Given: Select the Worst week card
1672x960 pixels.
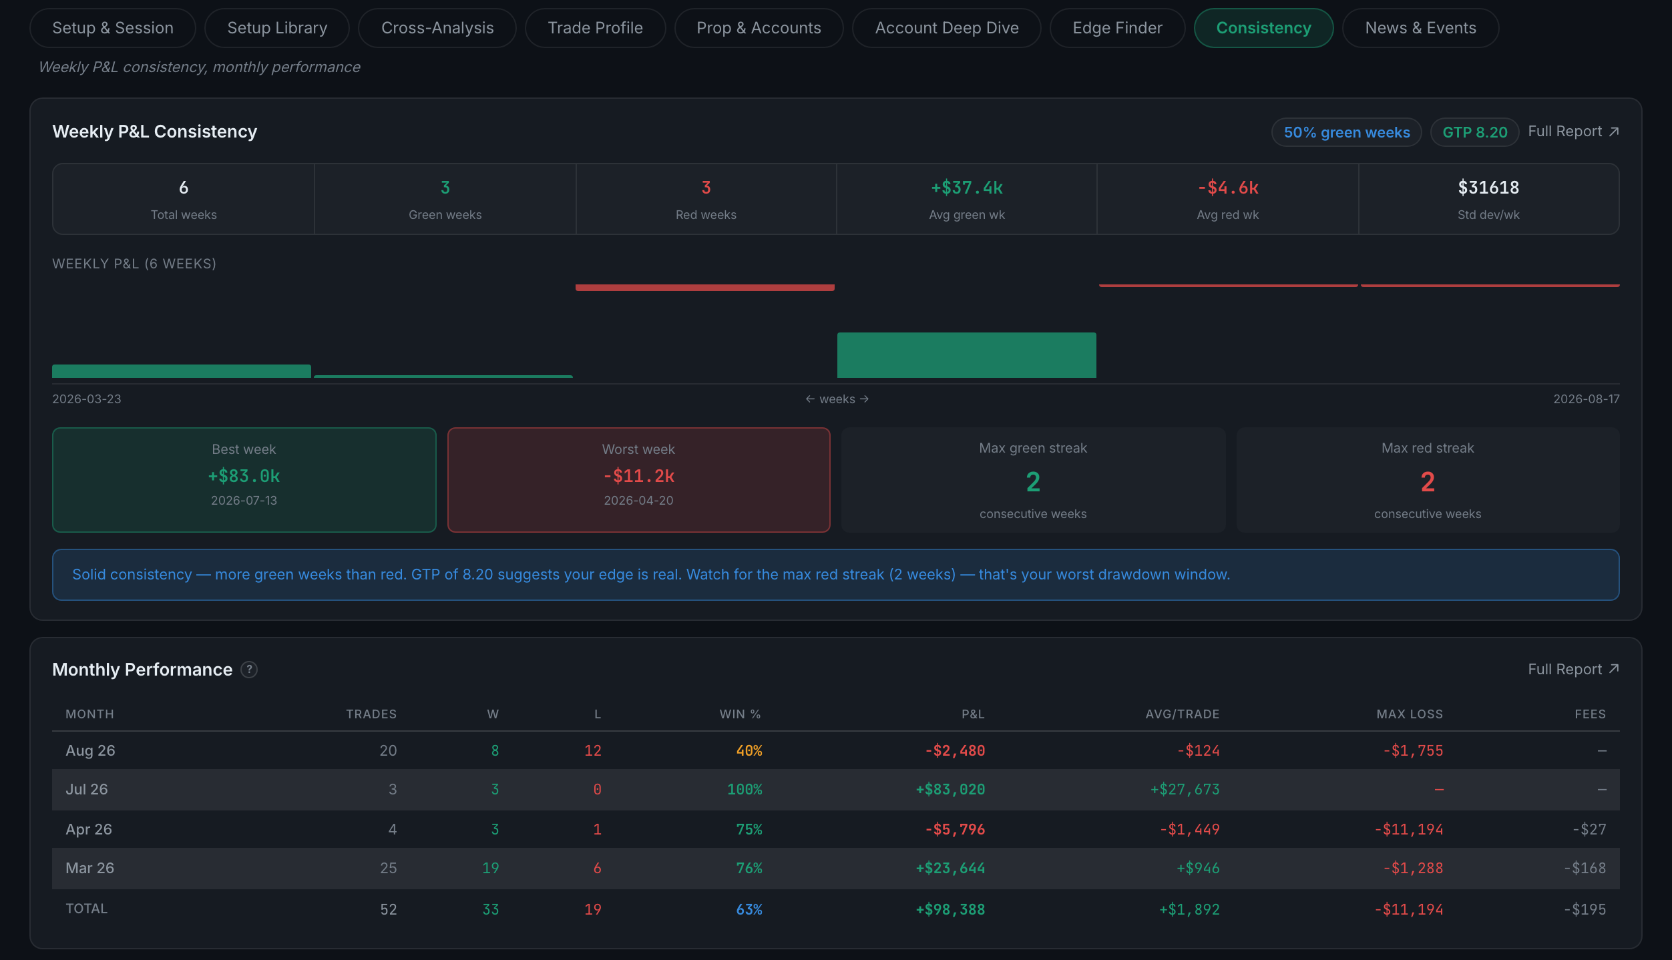Looking at the screenshot, I should pos(639,480).
